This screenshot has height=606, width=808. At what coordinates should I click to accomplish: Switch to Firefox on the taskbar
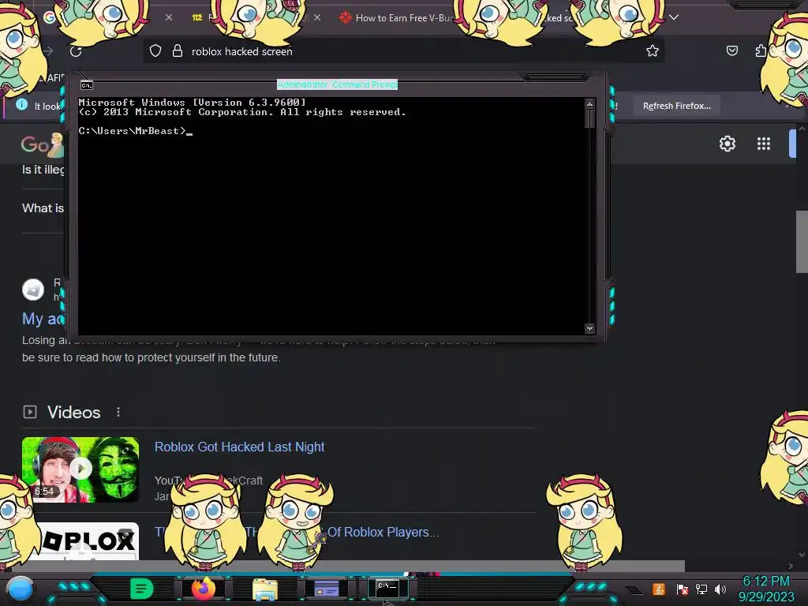pos(203,589)
